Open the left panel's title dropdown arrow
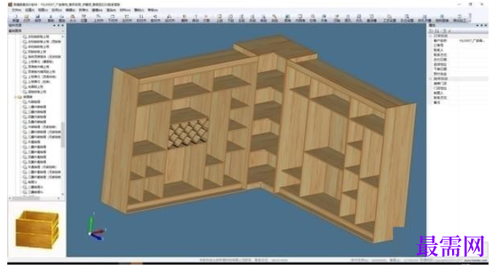The image size is (498, 269). [54, 26]
